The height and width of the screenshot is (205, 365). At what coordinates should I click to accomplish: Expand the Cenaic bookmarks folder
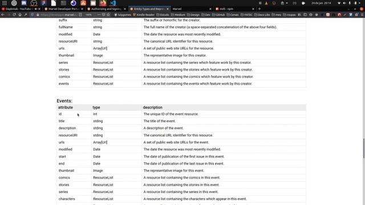tap(233, 15)
